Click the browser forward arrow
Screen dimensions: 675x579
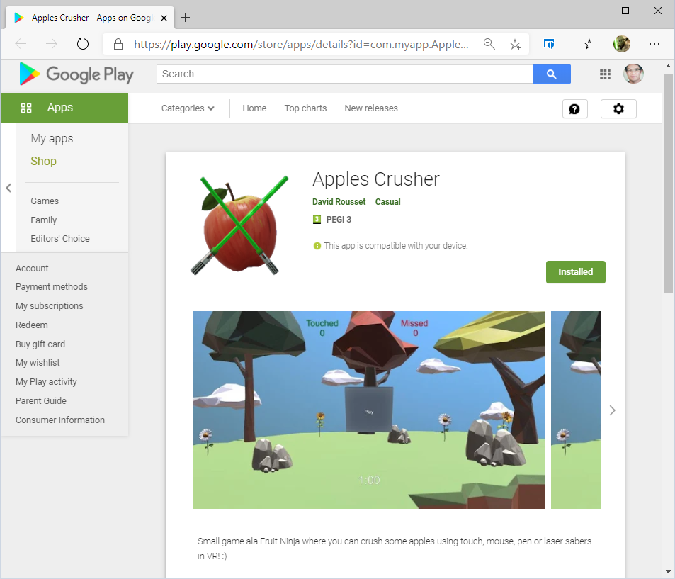[51, 43]
